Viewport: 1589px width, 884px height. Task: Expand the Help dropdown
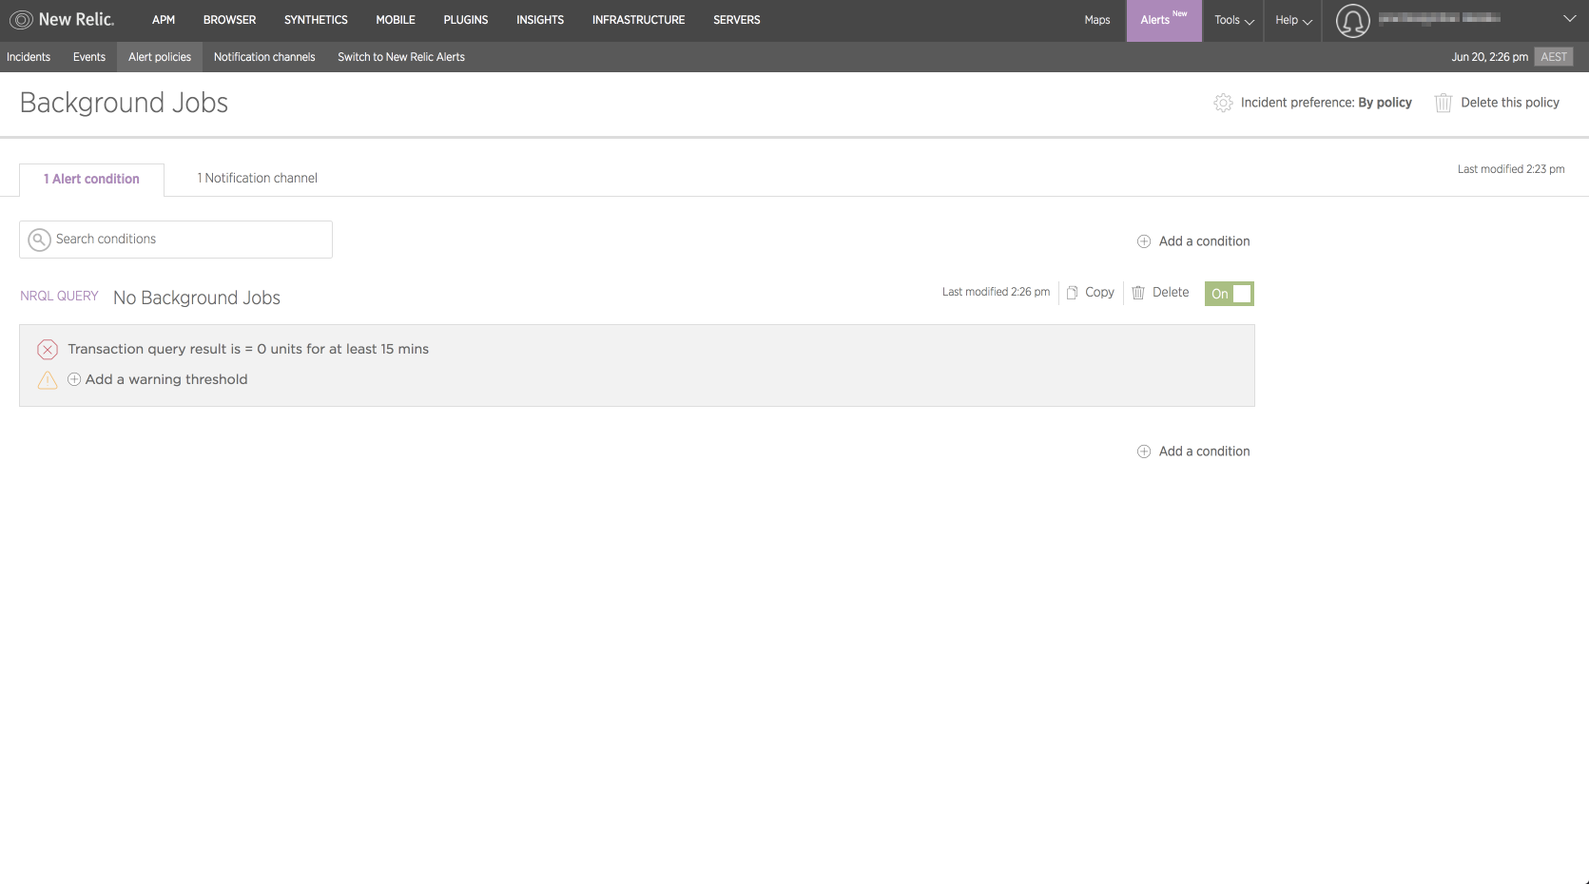1293,20
